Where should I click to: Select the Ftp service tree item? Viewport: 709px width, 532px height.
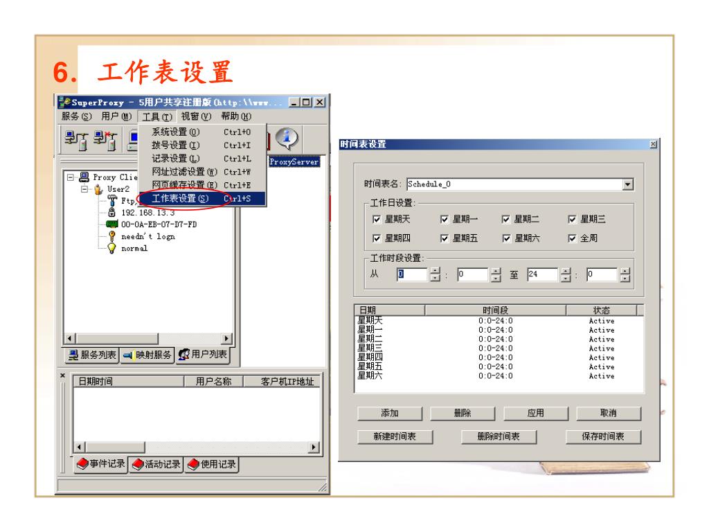click(x=122, y=200)
